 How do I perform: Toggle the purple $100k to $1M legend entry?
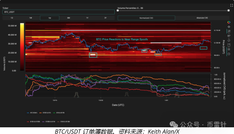point(49,122)
